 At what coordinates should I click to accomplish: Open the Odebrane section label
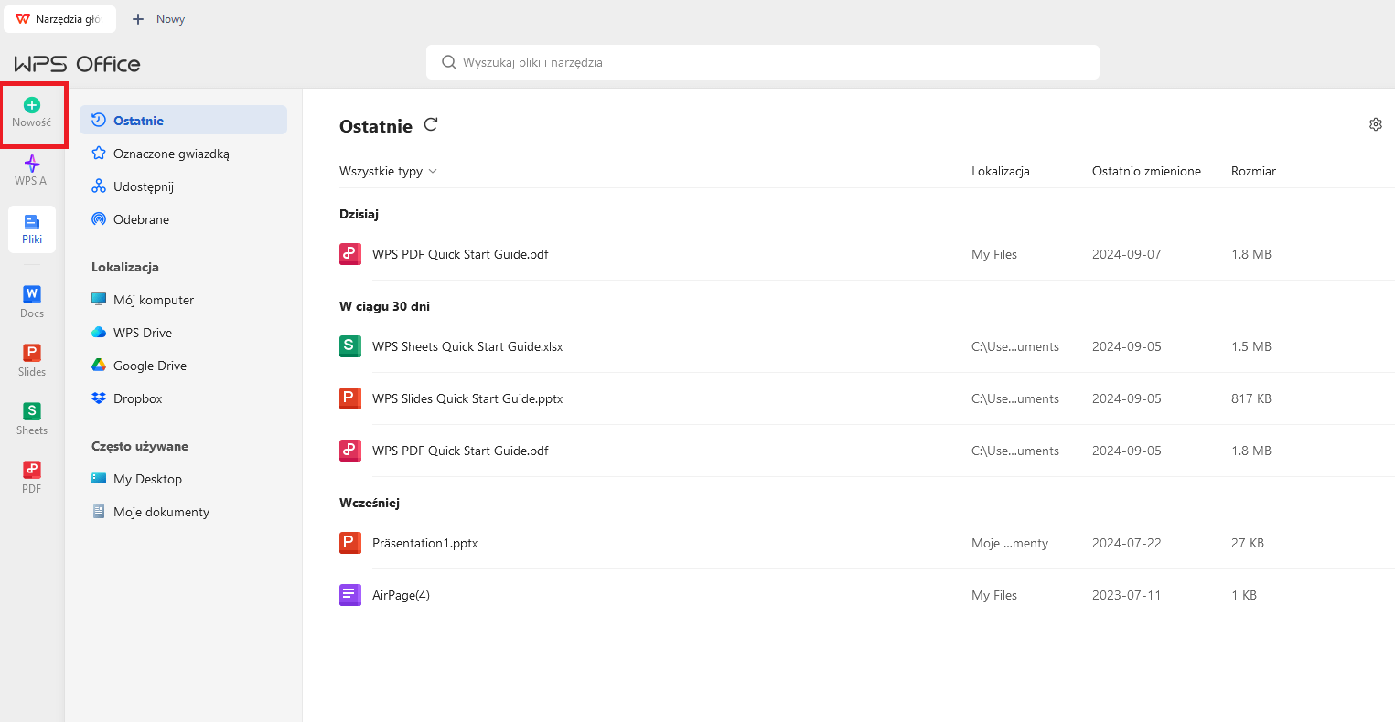[x=141, y=219]
